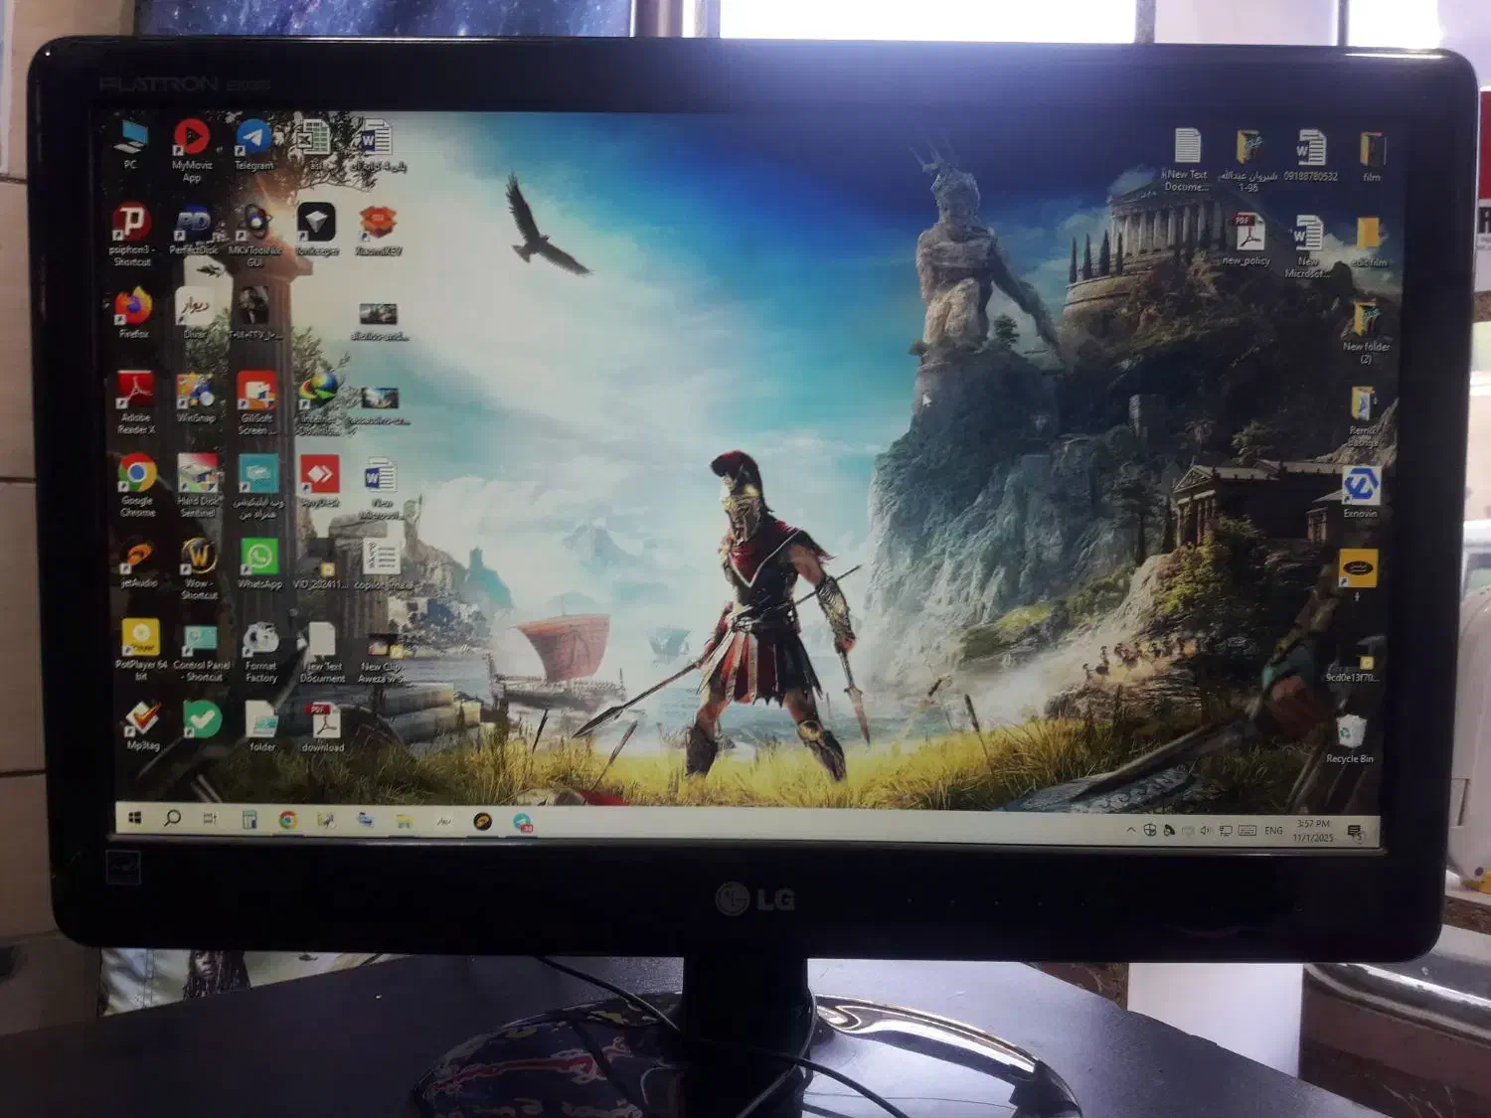Select the PotPlayer 64 bit shortcut
The height and width of the screenshot is (1118, 1491).
click(141, 650)
